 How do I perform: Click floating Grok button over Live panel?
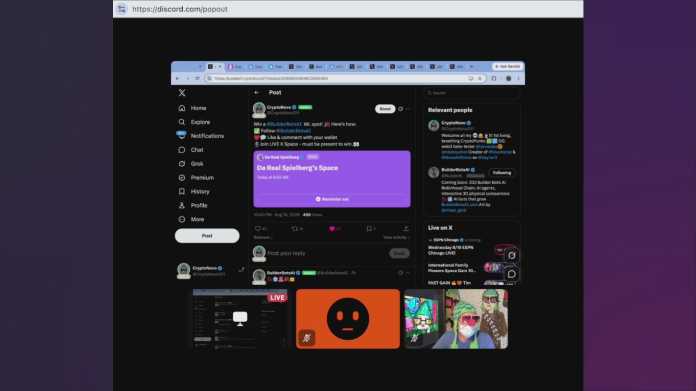(x=511, y=256)
